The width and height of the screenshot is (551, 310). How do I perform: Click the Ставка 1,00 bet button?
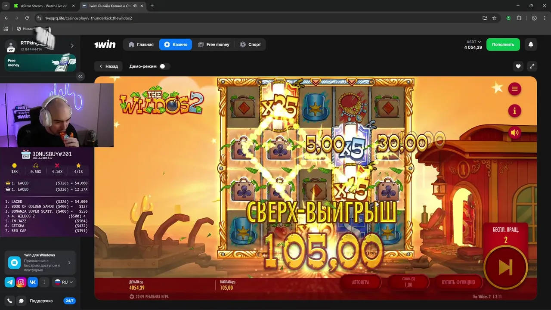click(x=409, y=282)
